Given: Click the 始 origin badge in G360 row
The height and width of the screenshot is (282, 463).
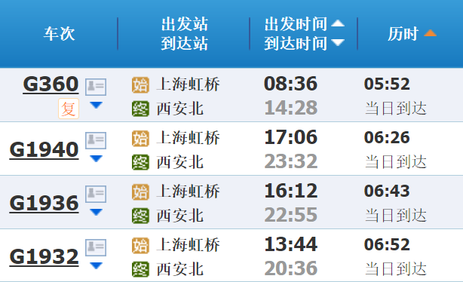Looking at the screenshot, I should pos(140,85).
